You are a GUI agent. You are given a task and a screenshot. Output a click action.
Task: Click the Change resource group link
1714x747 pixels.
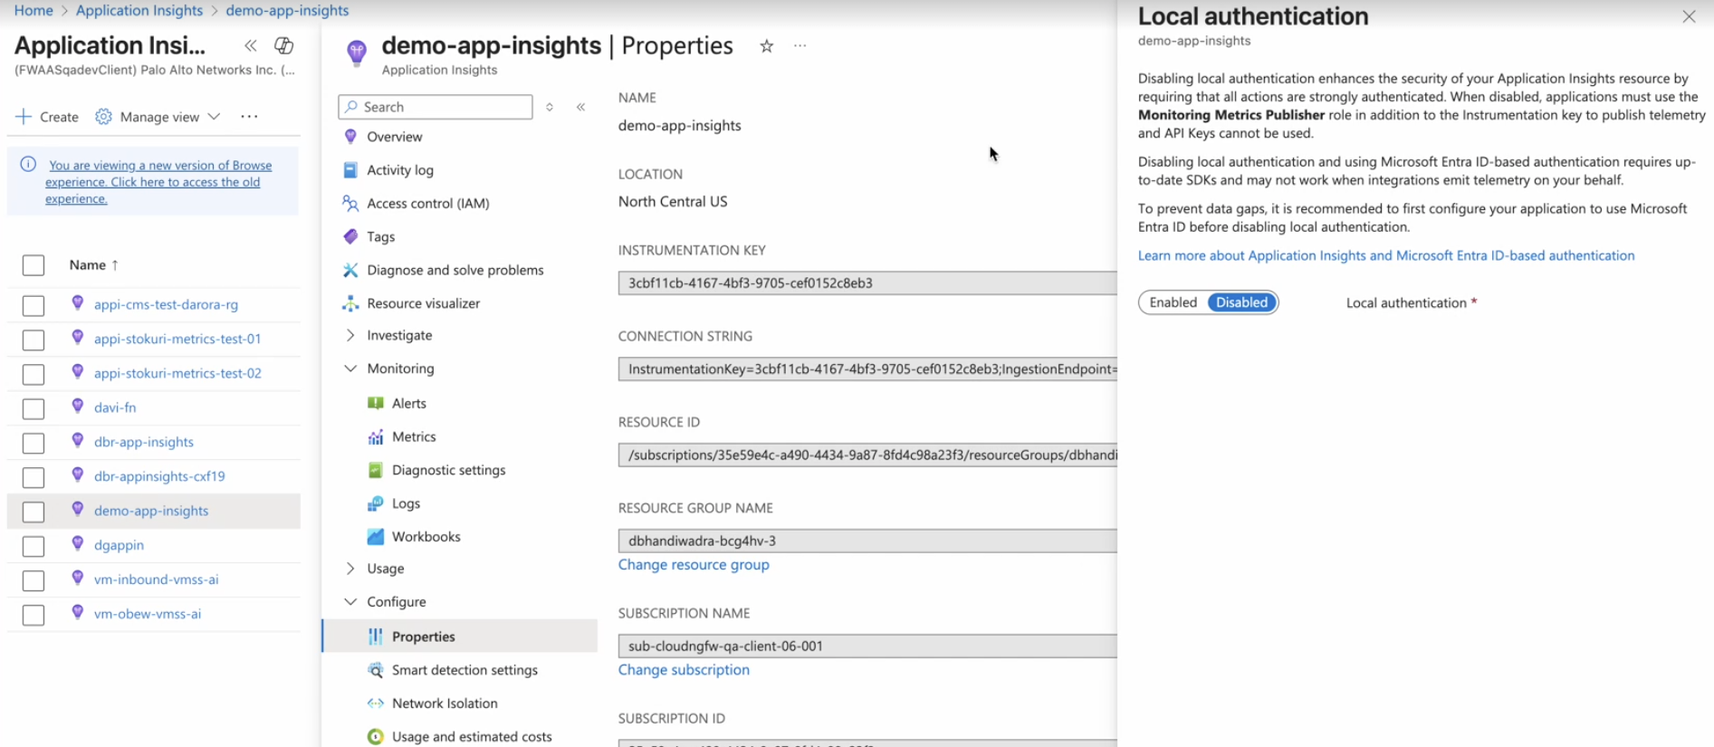click(x=694, y=565)
